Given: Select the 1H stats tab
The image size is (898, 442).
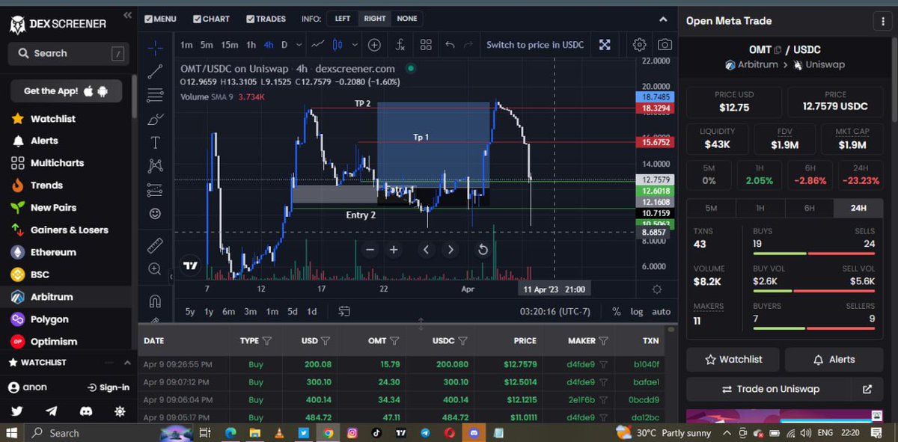Looking at the screenshot, I should pyautogui.click(x=760, y=208).
